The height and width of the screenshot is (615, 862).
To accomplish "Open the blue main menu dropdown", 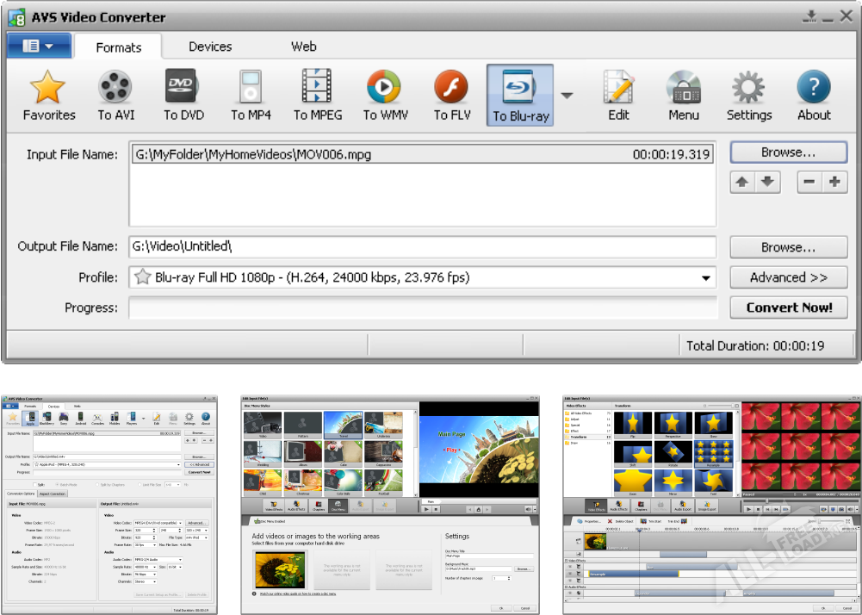I will [x=38, y=46].
